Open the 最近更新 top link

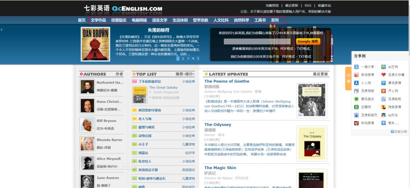pos(292,5)
